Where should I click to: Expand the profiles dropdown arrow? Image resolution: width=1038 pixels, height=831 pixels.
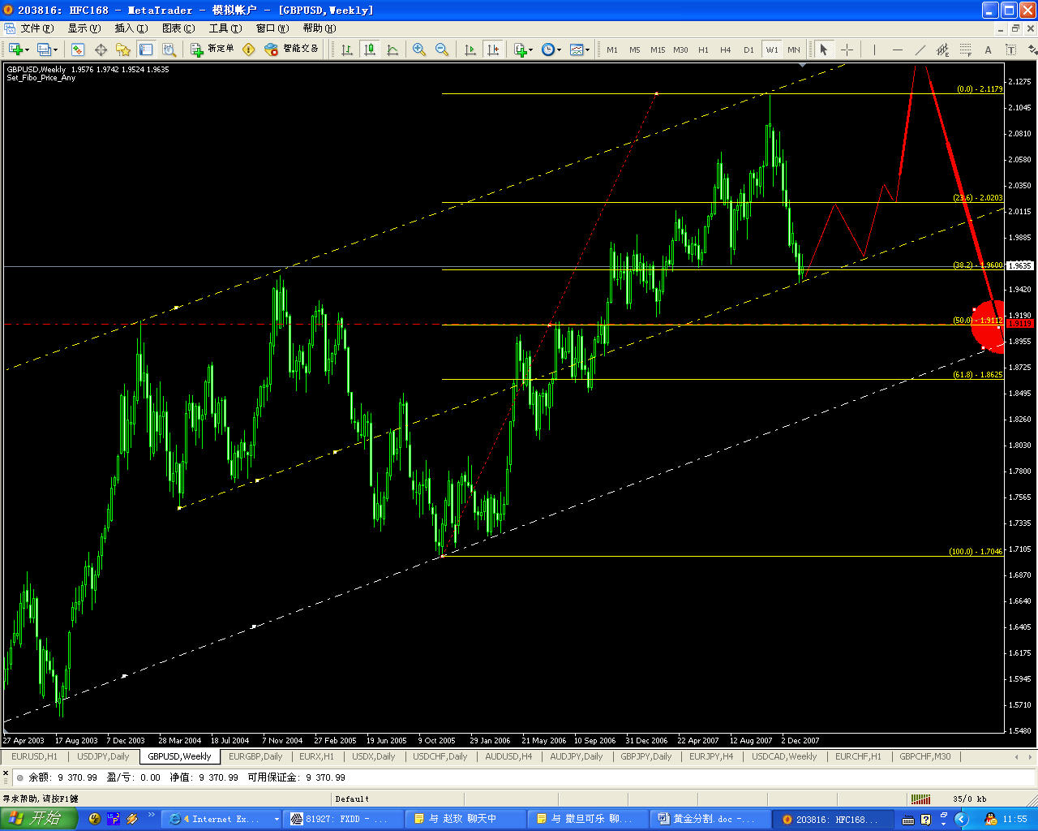[56, 50]
